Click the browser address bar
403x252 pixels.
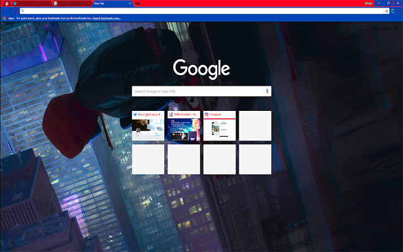click(204, 11)
